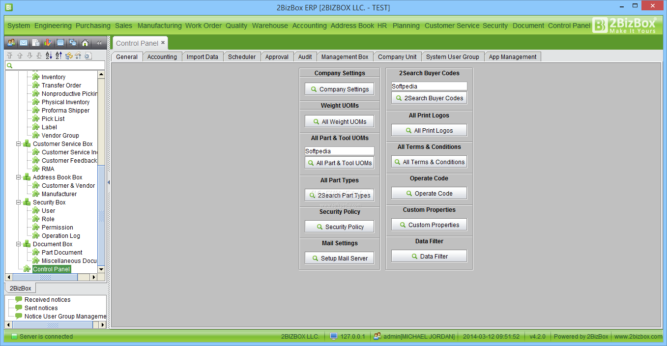Click the single window frame icon
Viewport: 667px width, 346px height.
click(x=60, y=43)
